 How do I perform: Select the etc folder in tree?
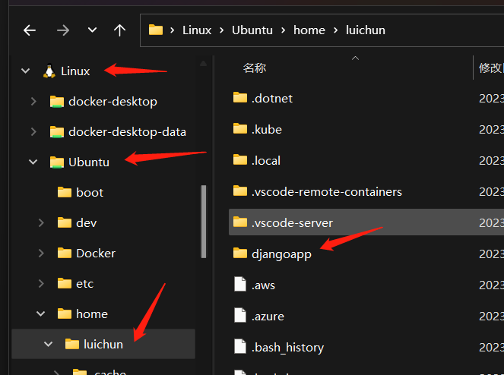[84, 283]
